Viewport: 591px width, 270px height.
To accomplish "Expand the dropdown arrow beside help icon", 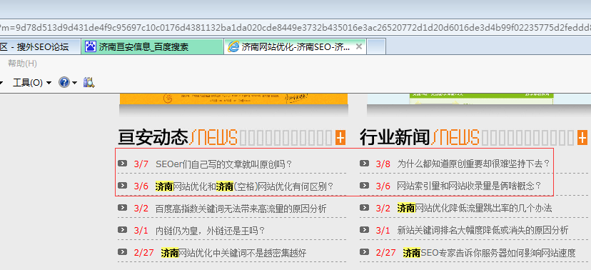I will (74, 83).
